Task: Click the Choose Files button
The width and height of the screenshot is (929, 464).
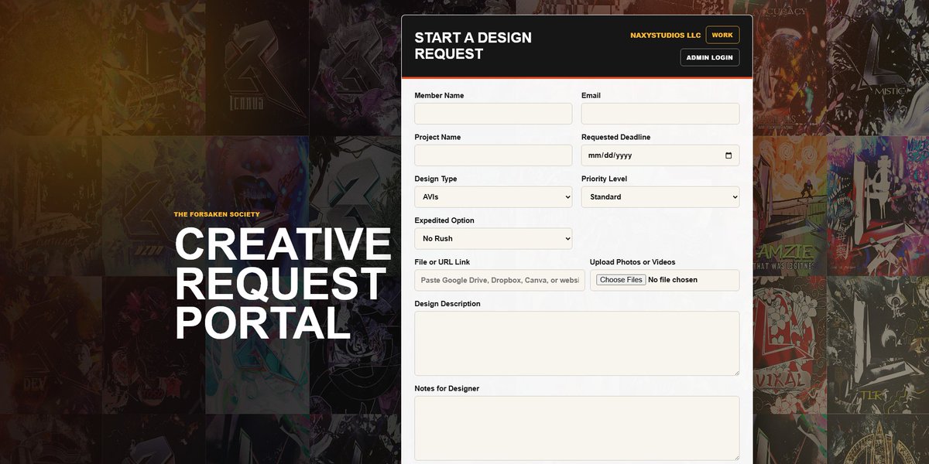Action: tap(621, 280)
